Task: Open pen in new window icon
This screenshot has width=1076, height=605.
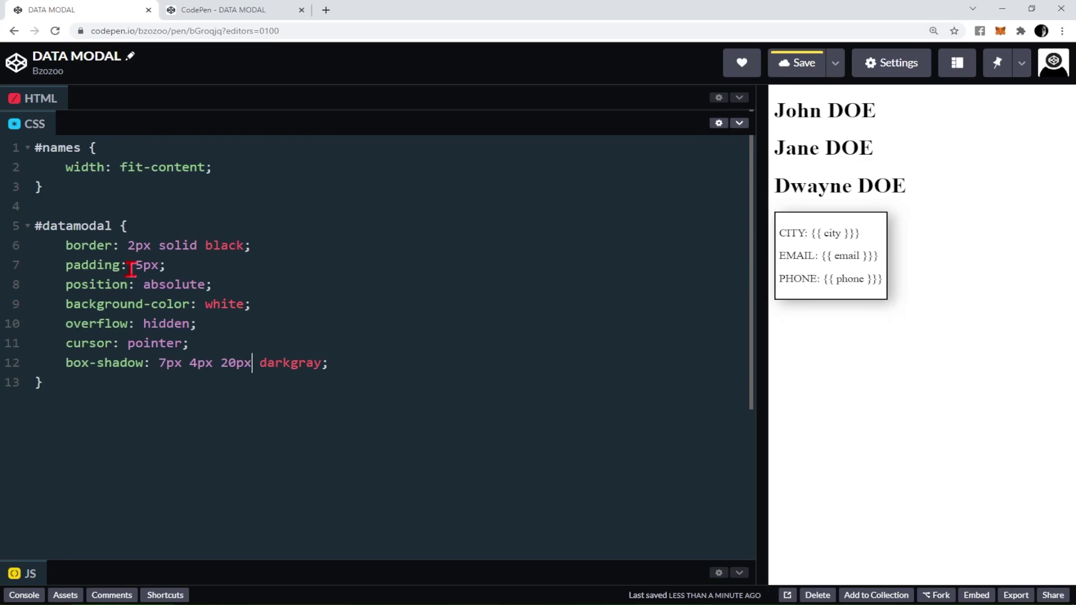Action: point(787,595)
